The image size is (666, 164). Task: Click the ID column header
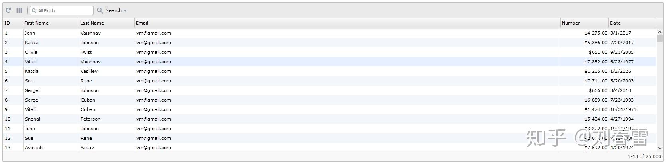pos(7,23)
